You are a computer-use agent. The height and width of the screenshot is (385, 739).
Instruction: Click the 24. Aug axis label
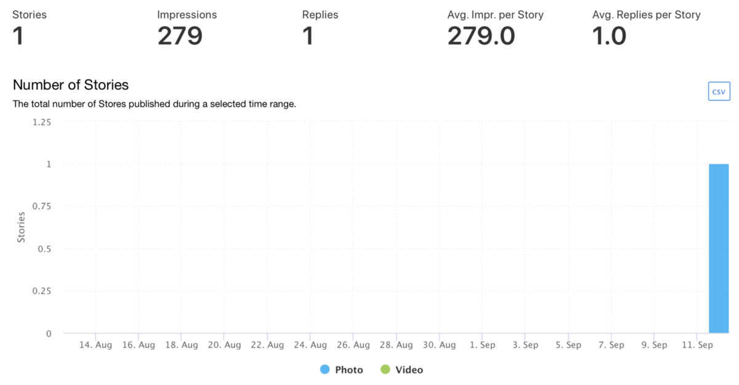310,345
